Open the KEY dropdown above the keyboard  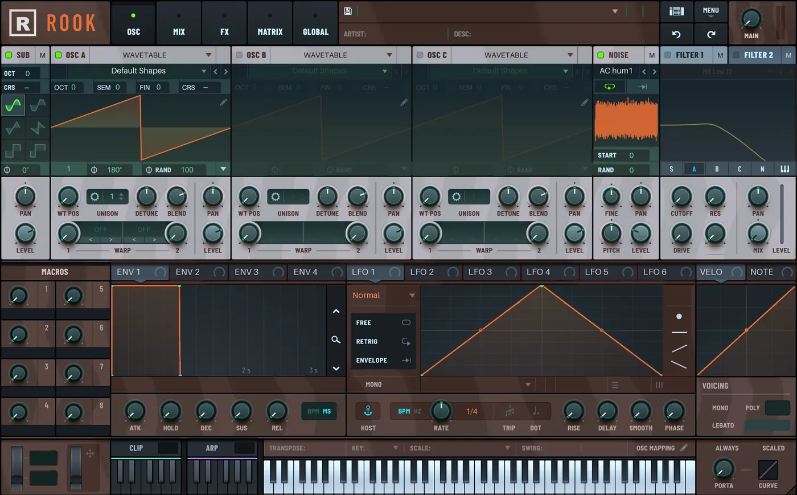point(375,448)
